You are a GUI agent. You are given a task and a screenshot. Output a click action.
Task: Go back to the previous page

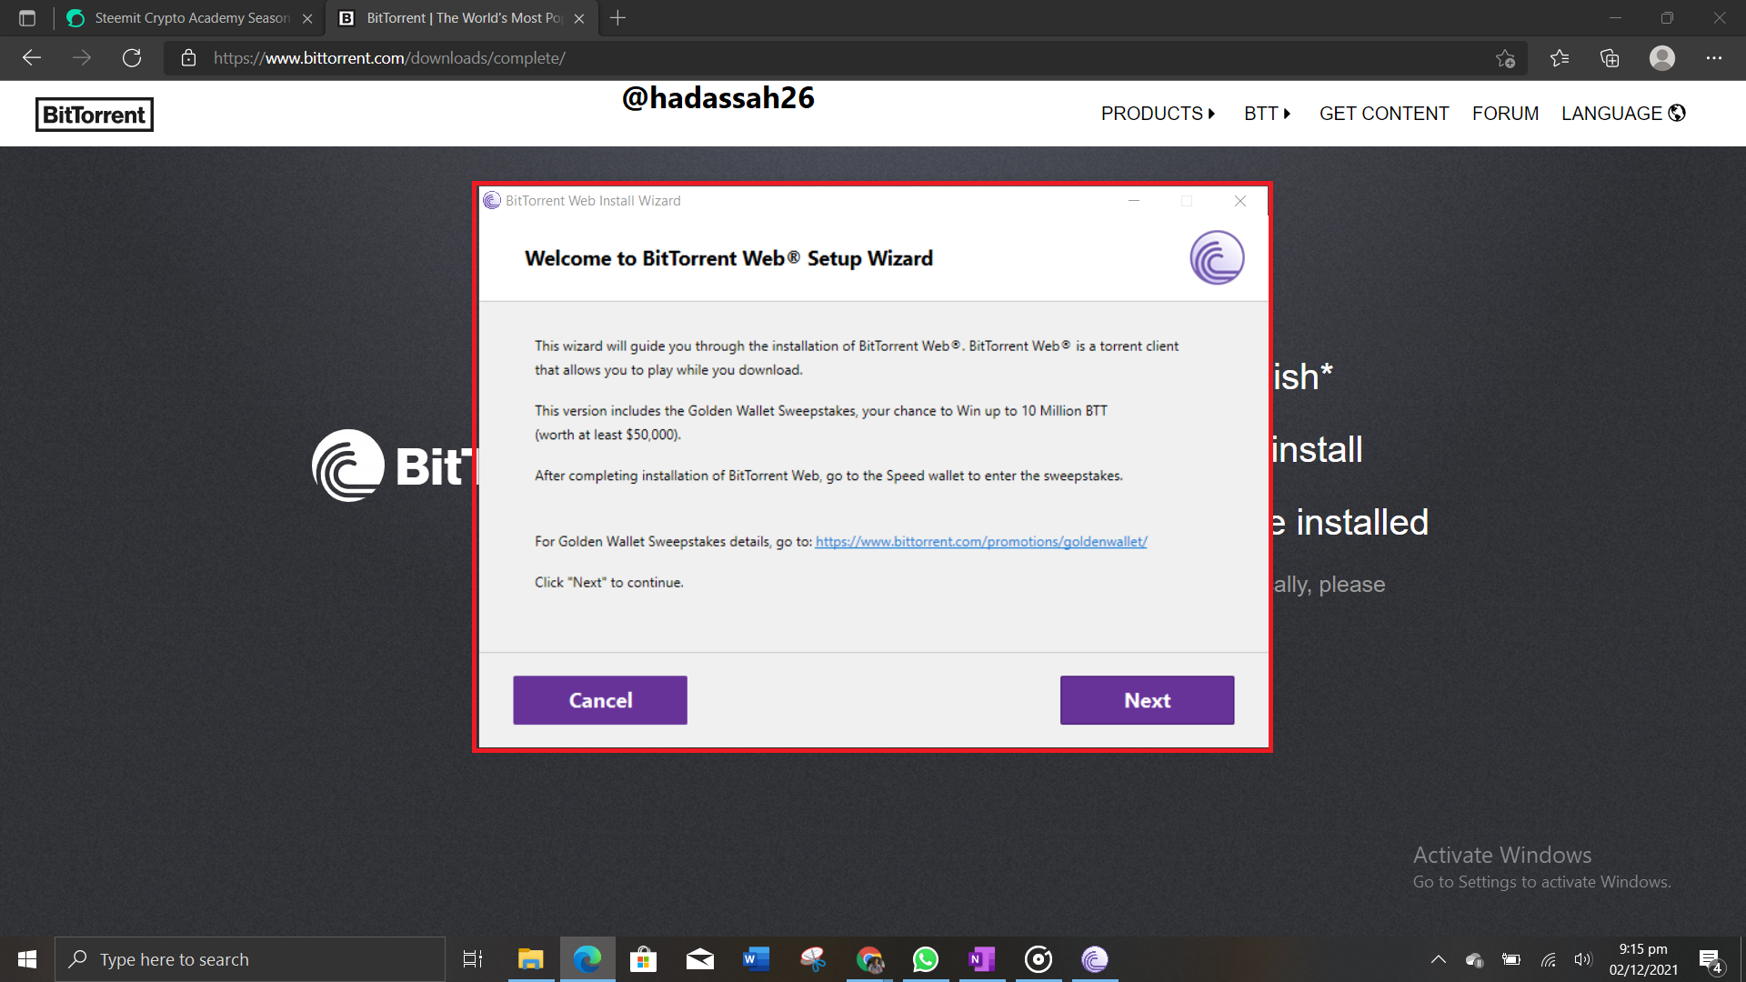click(32, 58)
